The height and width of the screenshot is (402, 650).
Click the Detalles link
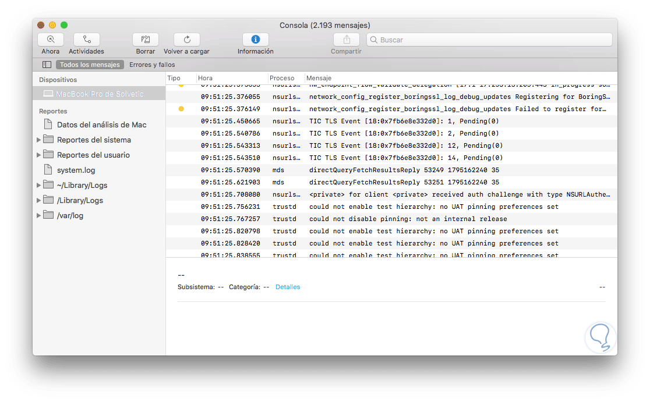[x=288, y=287]
